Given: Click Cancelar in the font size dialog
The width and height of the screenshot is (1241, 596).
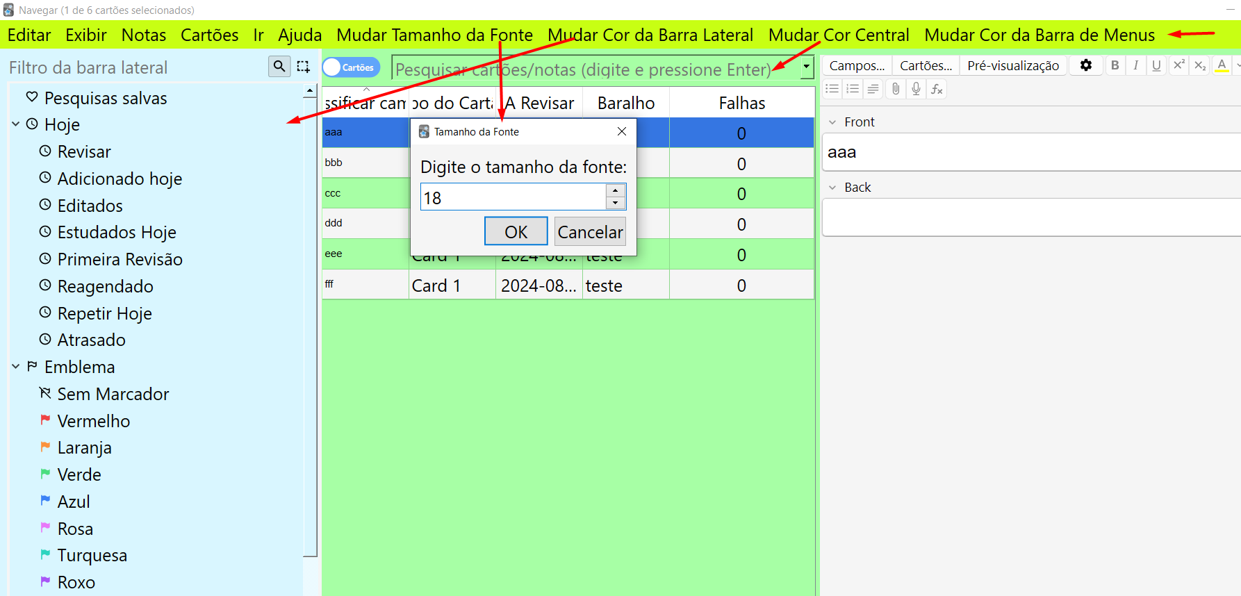Looking at the screenshot, I should pyautogui.click(x=590, y=232).
